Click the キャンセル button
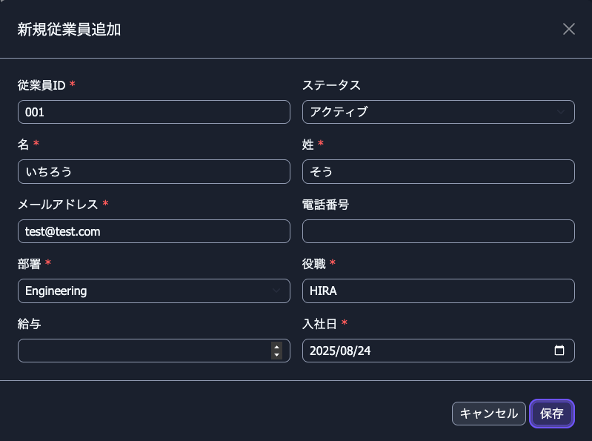592x441 pixels. 488,414
